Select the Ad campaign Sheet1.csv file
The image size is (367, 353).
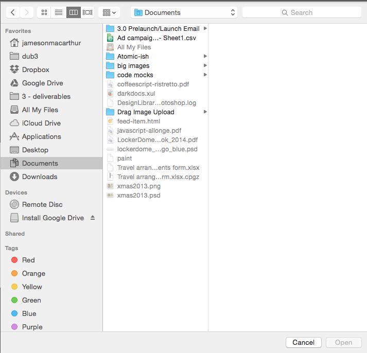click(156, 38)
